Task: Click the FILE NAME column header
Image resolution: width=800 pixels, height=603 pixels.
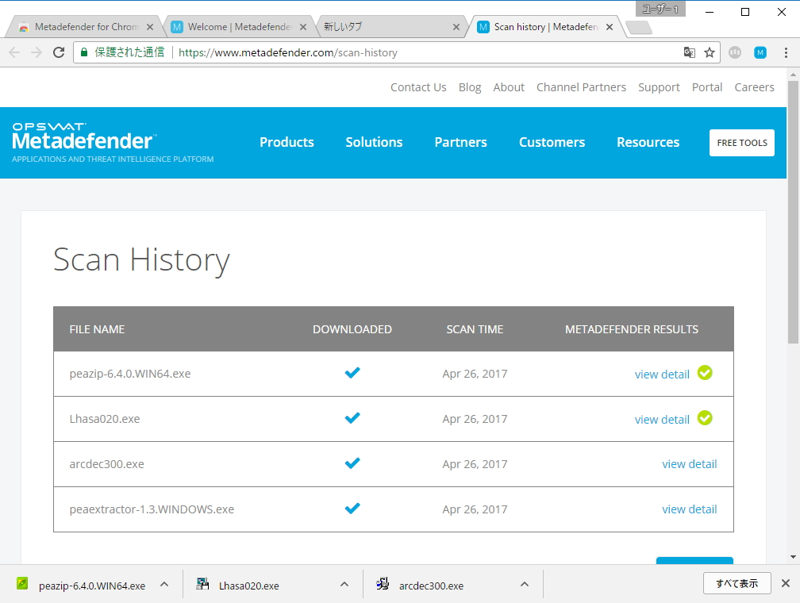Action: 97,329
